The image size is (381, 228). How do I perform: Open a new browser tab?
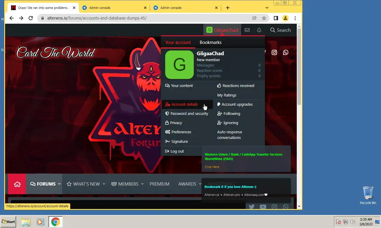point(228,8)
